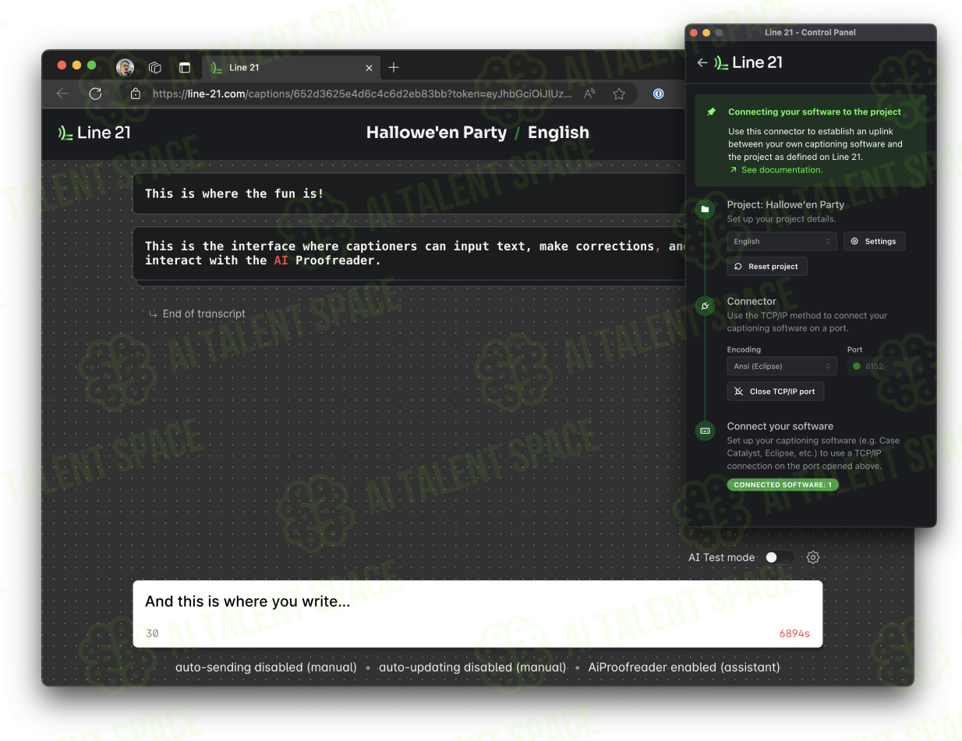Go back in the browser
The width and height of the screenshot is (962, 741).
coord(62,94)
